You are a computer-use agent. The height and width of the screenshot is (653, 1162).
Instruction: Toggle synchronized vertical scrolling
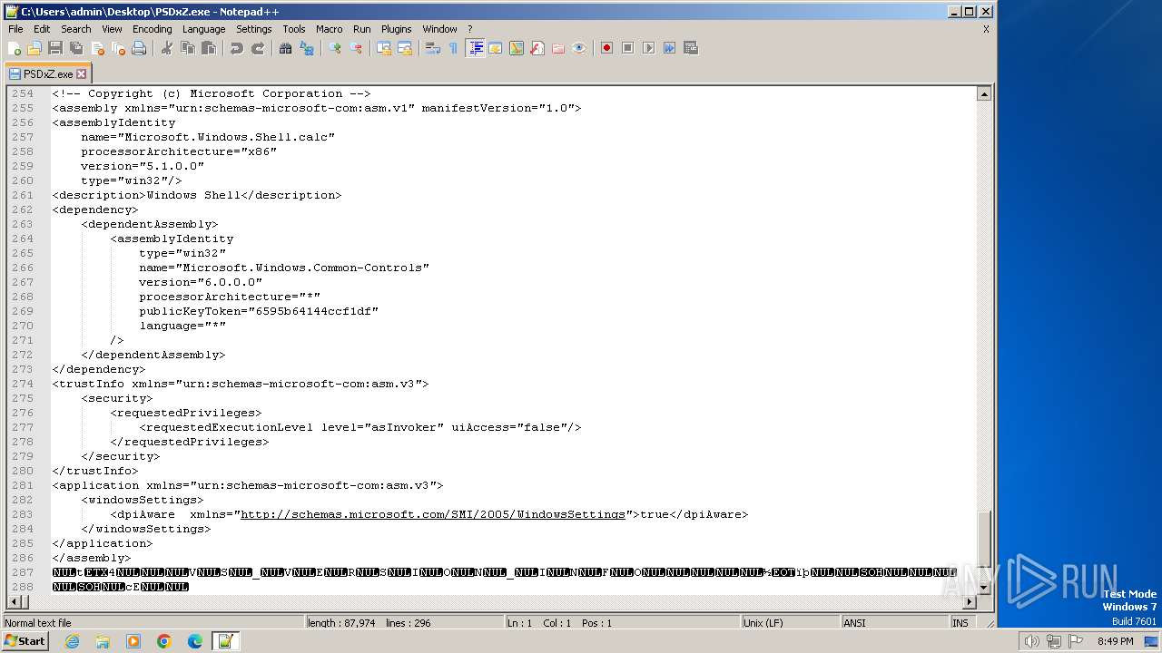384,48
